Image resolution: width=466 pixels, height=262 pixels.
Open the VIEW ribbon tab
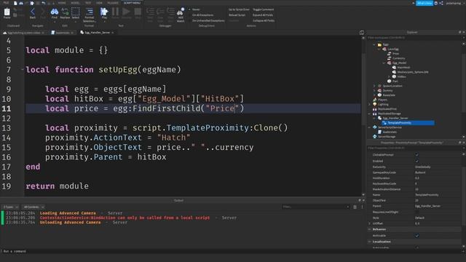click(x=99, y=3)
